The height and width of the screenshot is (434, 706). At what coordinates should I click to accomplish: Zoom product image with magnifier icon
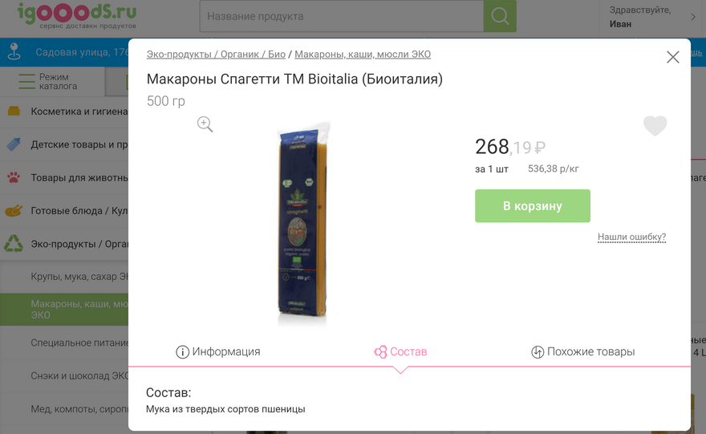tap(205, 124)
